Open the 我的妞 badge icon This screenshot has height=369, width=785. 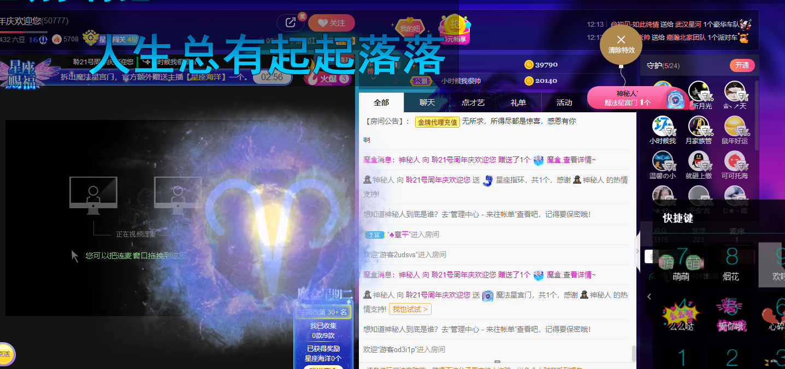409,29
